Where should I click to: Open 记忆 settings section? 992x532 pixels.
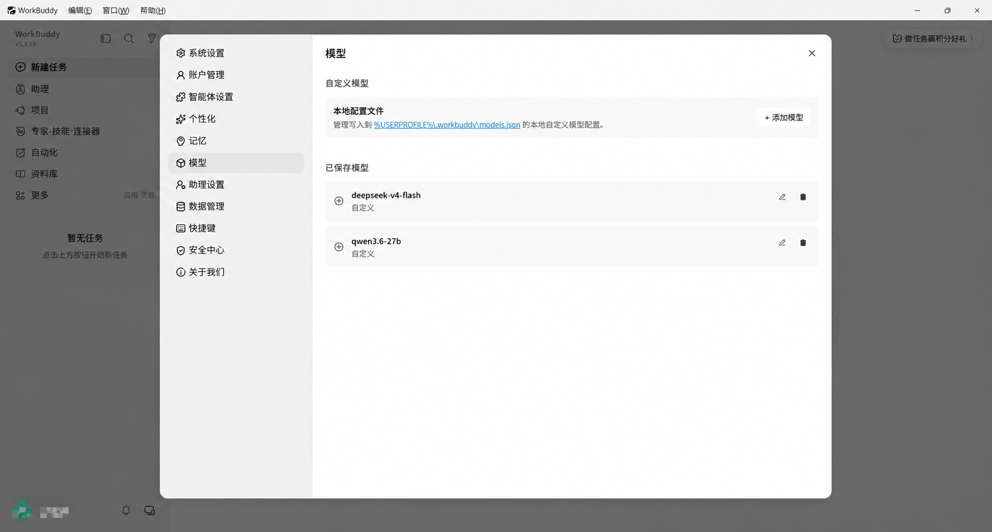click(x=236, y=141)
